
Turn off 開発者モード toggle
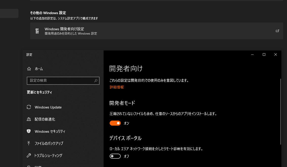[x=115, y=123]
